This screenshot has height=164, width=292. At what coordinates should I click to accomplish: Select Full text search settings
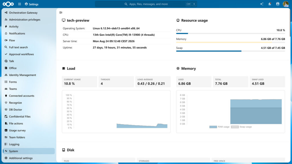(29, 47)
